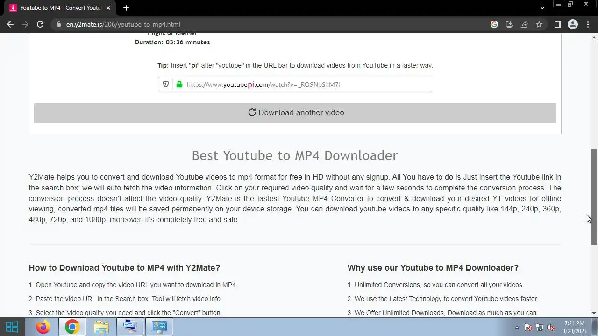Image resolution: width=598 pixels, height=336 pixels.
Task: Open the taskbar clock showing 7:21 PM
Action: [x=574, y=327]
